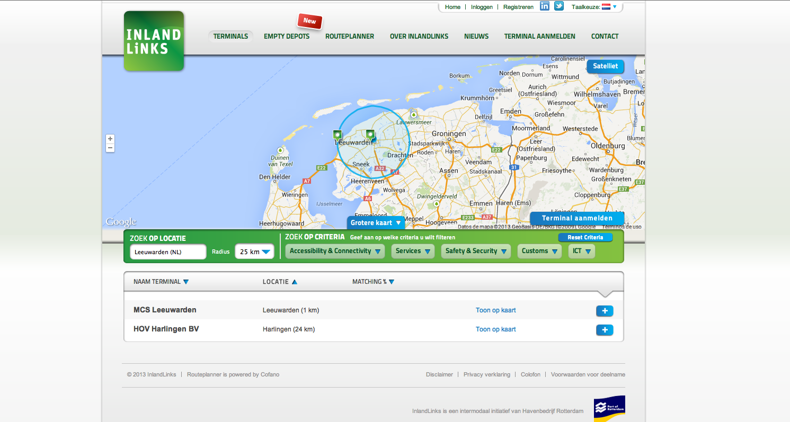This screenshot has height=422, width=790.
Task: Go to Empty Depots page
Action: click(x=287, y=37)
